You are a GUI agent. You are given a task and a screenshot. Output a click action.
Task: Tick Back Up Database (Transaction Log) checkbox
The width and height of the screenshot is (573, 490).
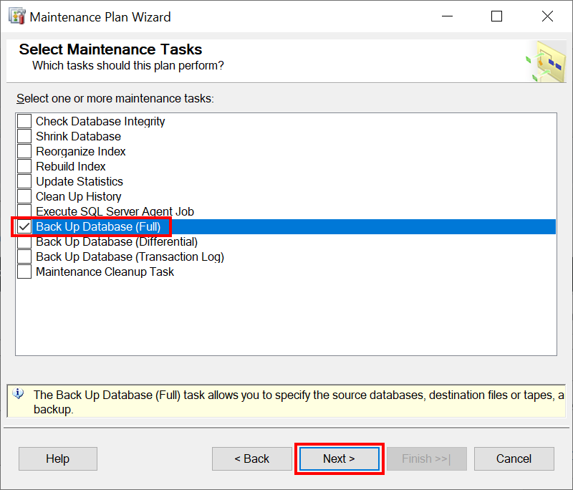pyautogui.click(x=24, y=257)
